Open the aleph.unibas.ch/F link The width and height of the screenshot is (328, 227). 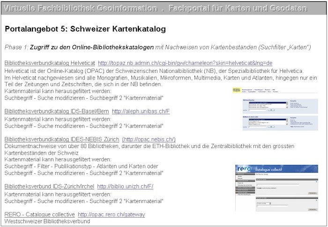click(141, 111)
